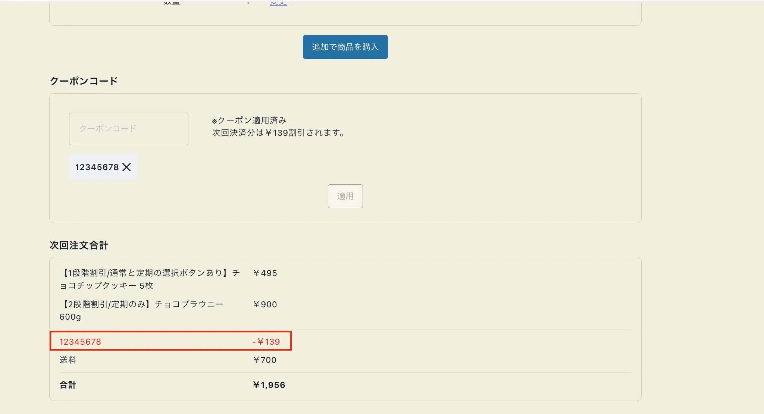Viewport: 764px width, 414px height.
Task: Select the 12345678 coupon tag chip
Action: pyautogui.click(x=97, y=167)
